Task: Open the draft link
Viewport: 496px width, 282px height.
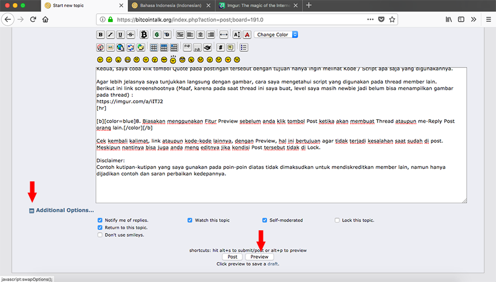Action: click(x=273, y=264)
